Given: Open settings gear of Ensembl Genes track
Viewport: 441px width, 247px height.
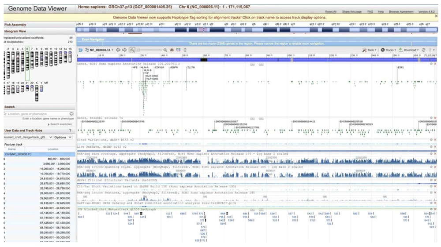Looking at the screenshot, I should click(431, 118).
